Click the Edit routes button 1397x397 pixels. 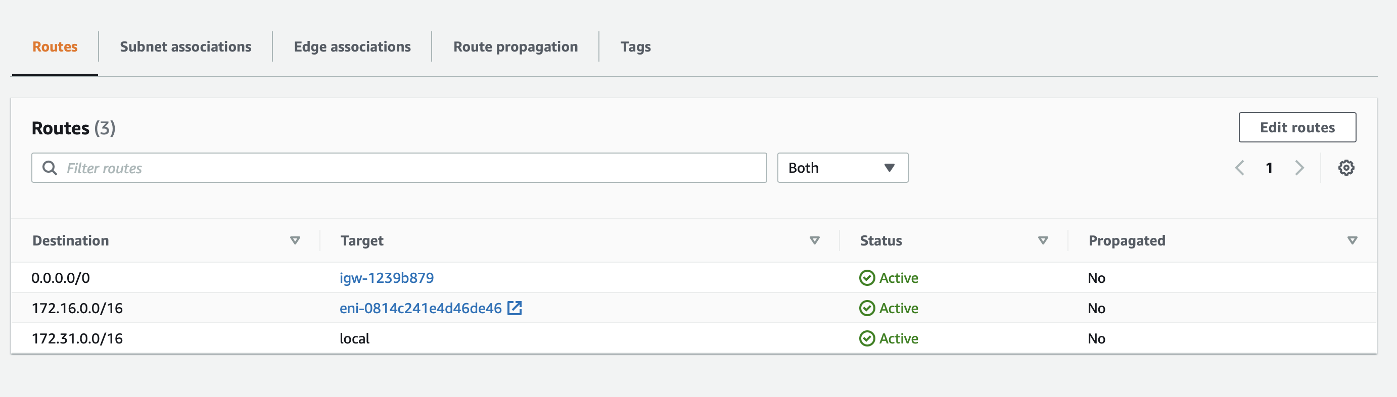tap(1296, 127)
